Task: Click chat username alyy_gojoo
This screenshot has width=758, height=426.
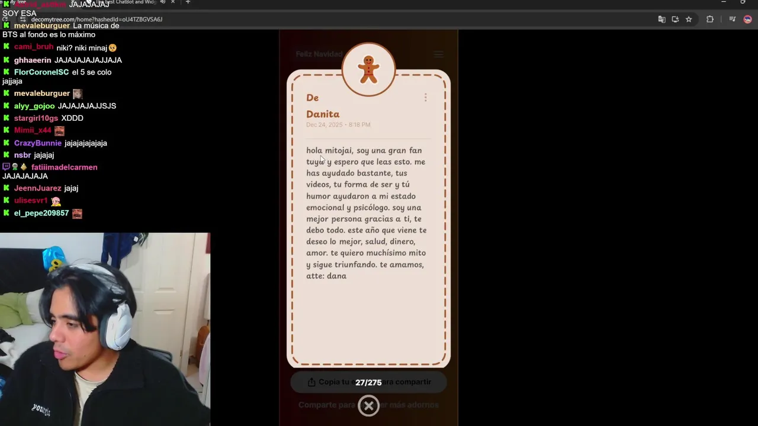Action: point(34,106)
